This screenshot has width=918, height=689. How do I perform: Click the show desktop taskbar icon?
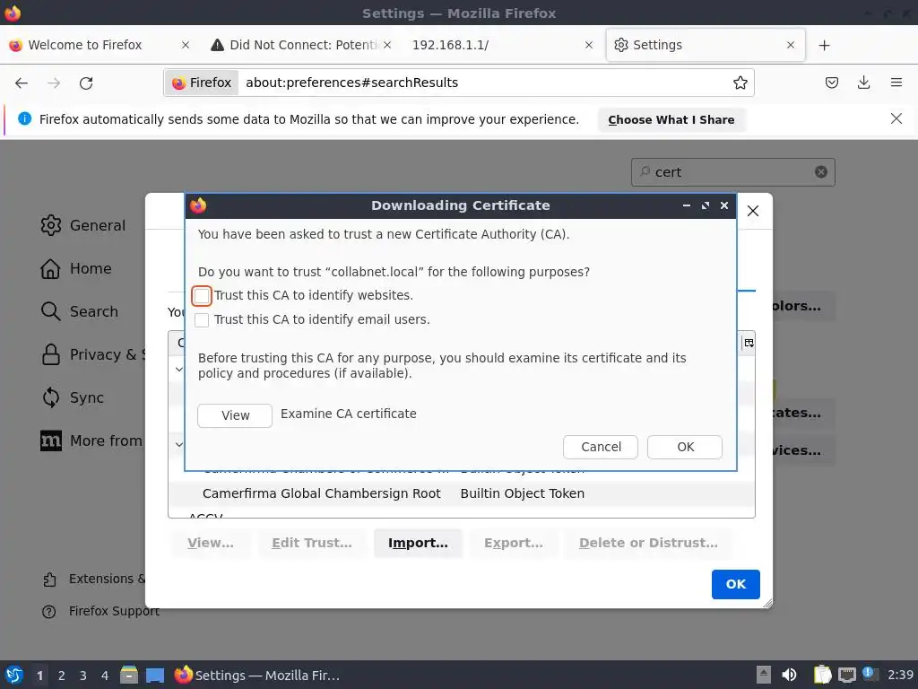(155, 675)
